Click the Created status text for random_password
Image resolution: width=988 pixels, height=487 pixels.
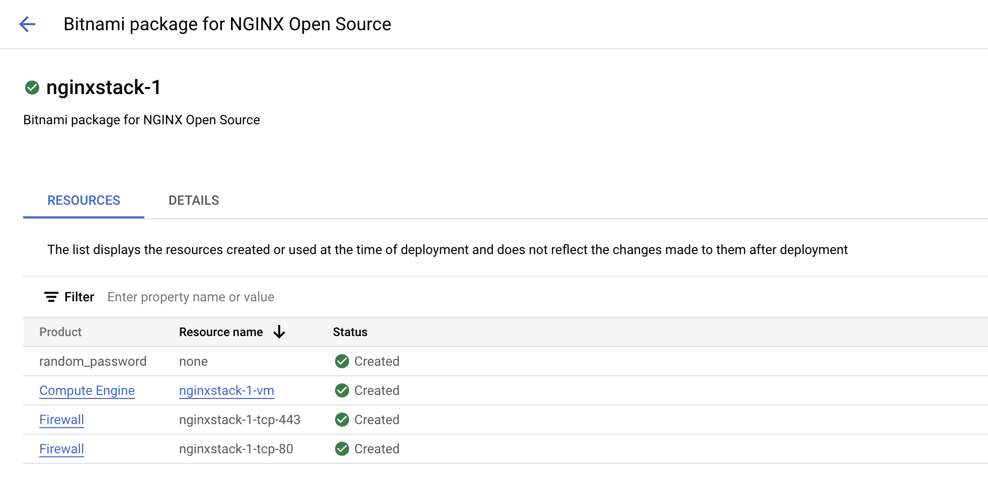pos(377,361)
